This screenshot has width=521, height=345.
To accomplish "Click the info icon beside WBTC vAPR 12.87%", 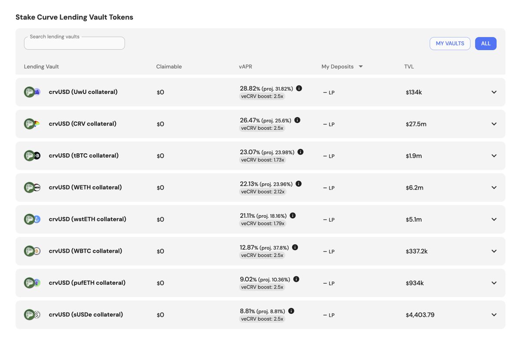I will 295,247.
